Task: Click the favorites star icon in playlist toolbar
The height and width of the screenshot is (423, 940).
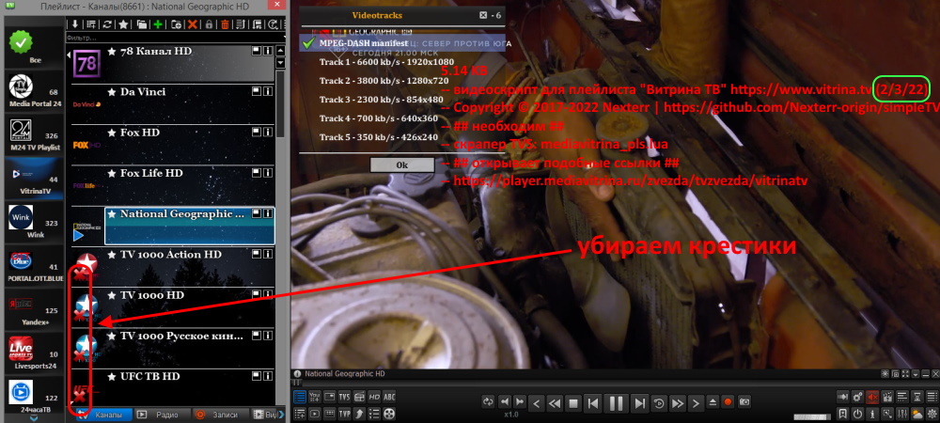Action: click(123, 23)
